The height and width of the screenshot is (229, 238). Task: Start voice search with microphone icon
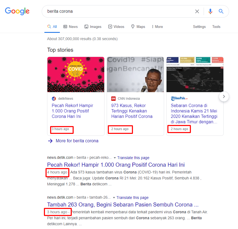coord(210,11)
